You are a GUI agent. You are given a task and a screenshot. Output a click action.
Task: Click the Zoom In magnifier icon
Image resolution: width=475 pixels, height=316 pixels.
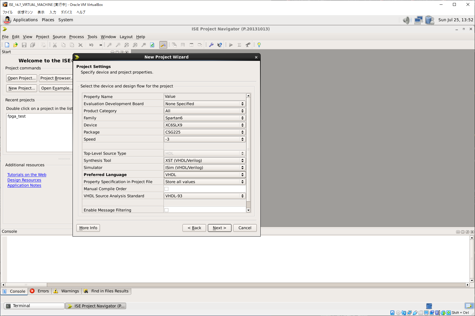109,45
